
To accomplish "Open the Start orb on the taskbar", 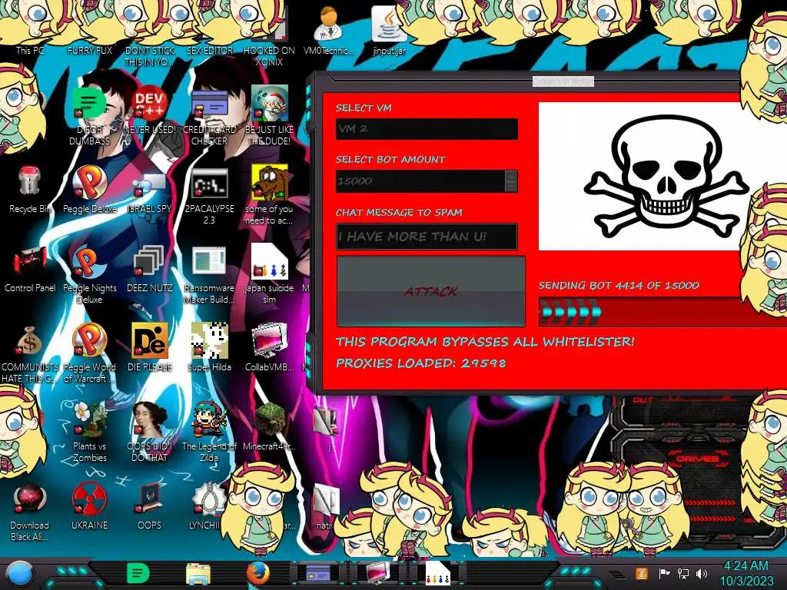I will (19, 574).
